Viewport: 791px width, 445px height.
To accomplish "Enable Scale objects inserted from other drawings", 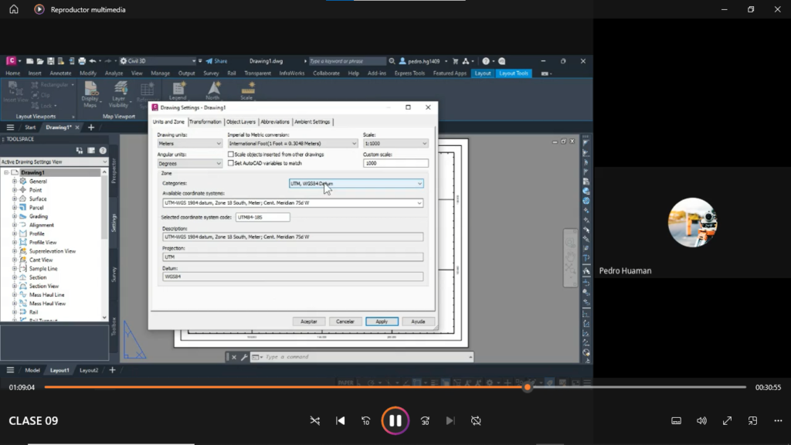I will click(x=231, y=154).
